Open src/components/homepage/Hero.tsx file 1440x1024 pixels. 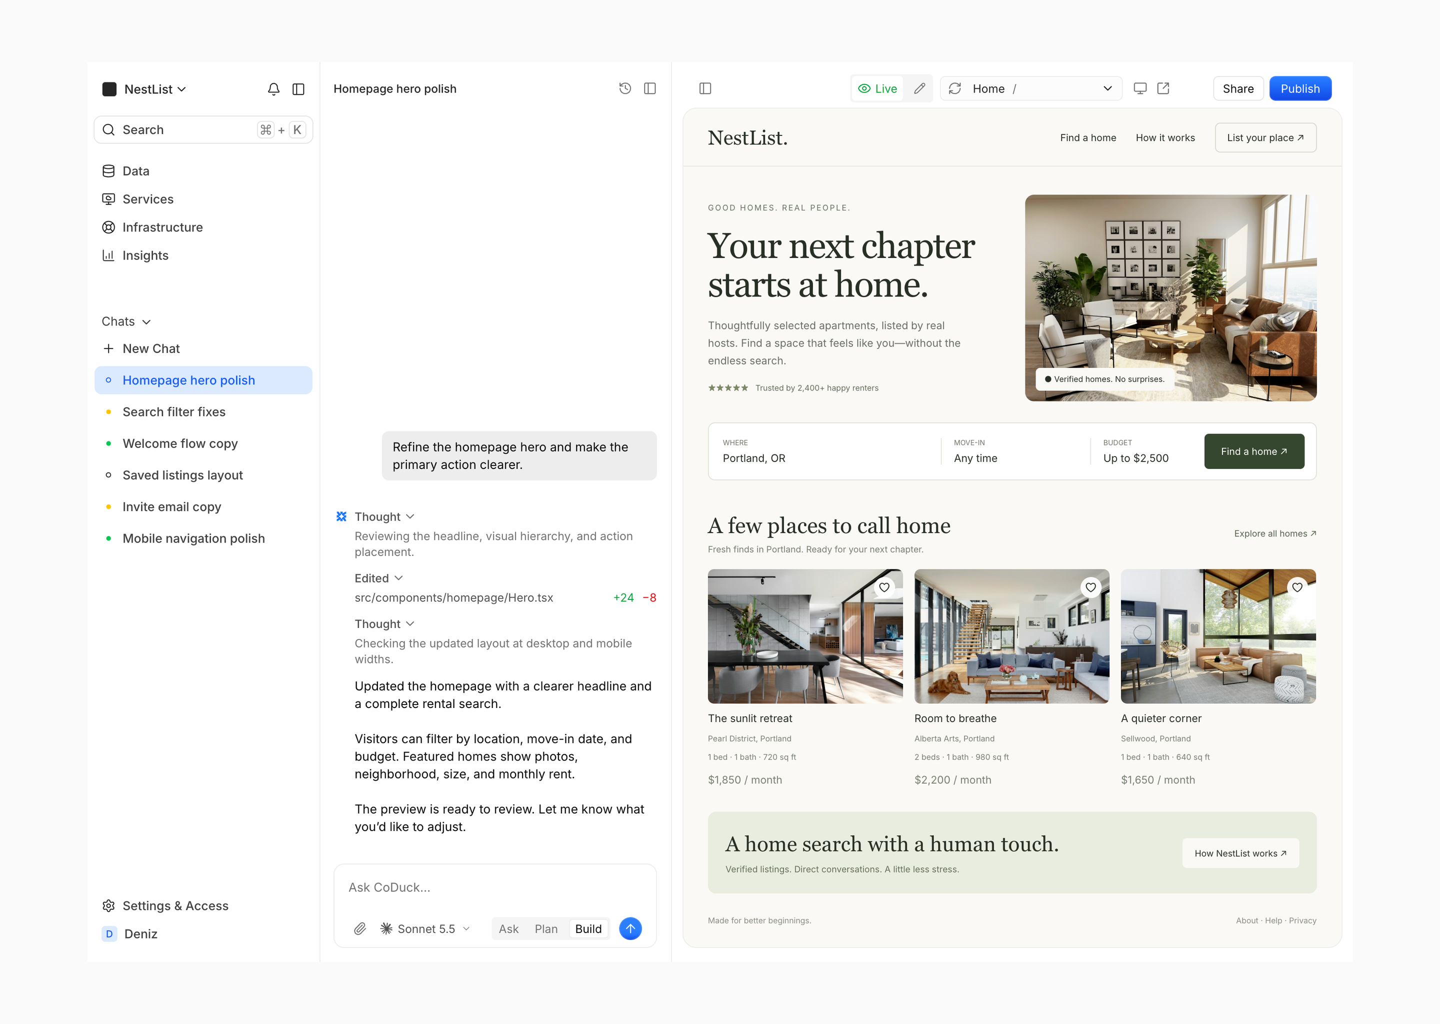point(454,598)
